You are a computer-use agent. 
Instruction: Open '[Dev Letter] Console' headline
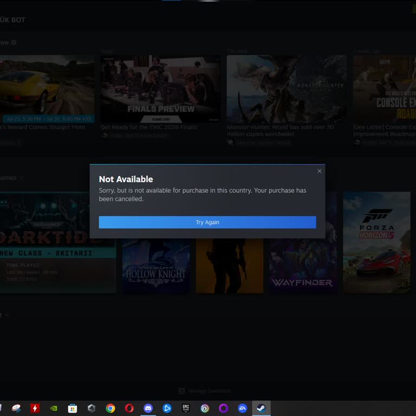pos(385,131)
